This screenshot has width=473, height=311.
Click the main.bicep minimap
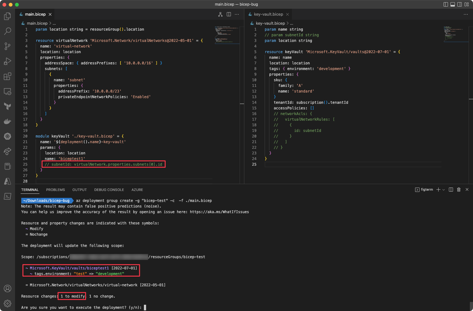pos(227,34)
